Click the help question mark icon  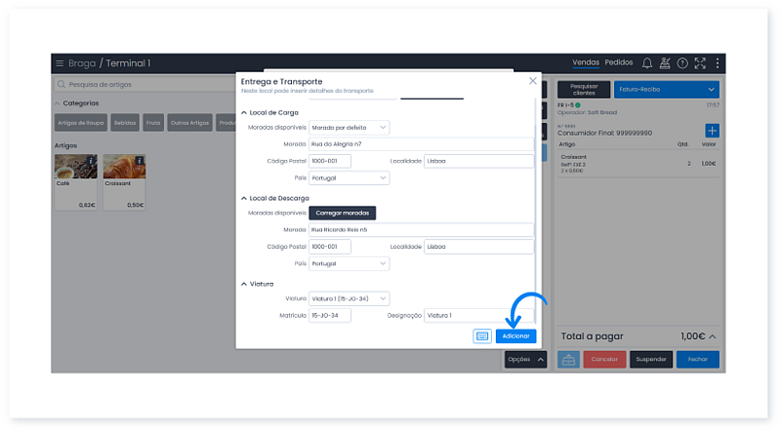(x=682, y=63)
